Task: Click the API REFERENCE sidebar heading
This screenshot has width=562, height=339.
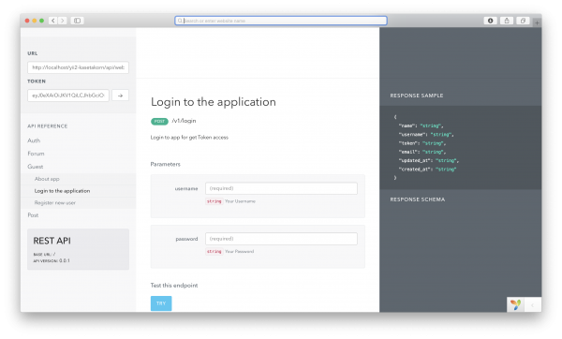Action: (x=48, y=126)
